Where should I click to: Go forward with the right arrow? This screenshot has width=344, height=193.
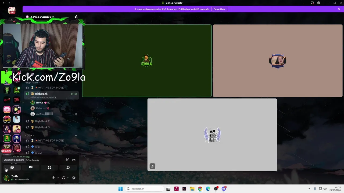pos(9,3)
